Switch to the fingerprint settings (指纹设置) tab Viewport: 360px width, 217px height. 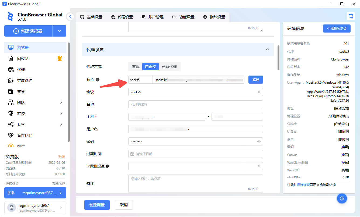pos(214,17)
